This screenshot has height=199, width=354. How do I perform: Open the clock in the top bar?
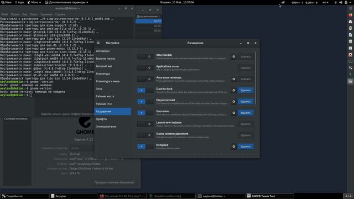coord(177,2)
